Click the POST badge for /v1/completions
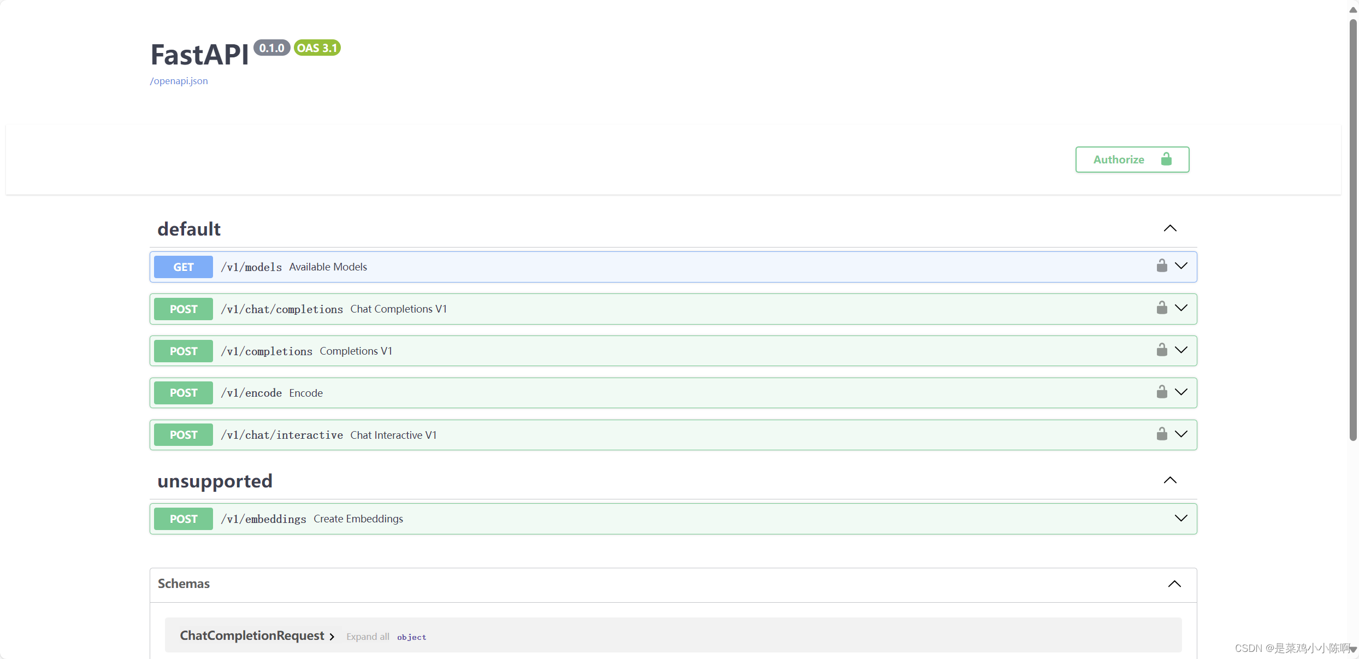 [184, 351]
